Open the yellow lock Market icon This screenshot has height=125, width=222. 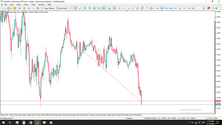pyautogui.click(x=24, y=8)
